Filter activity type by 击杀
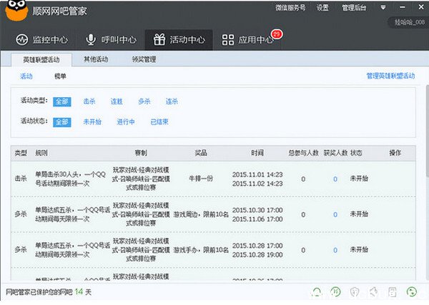429x305 pixels. click(89, 101)
